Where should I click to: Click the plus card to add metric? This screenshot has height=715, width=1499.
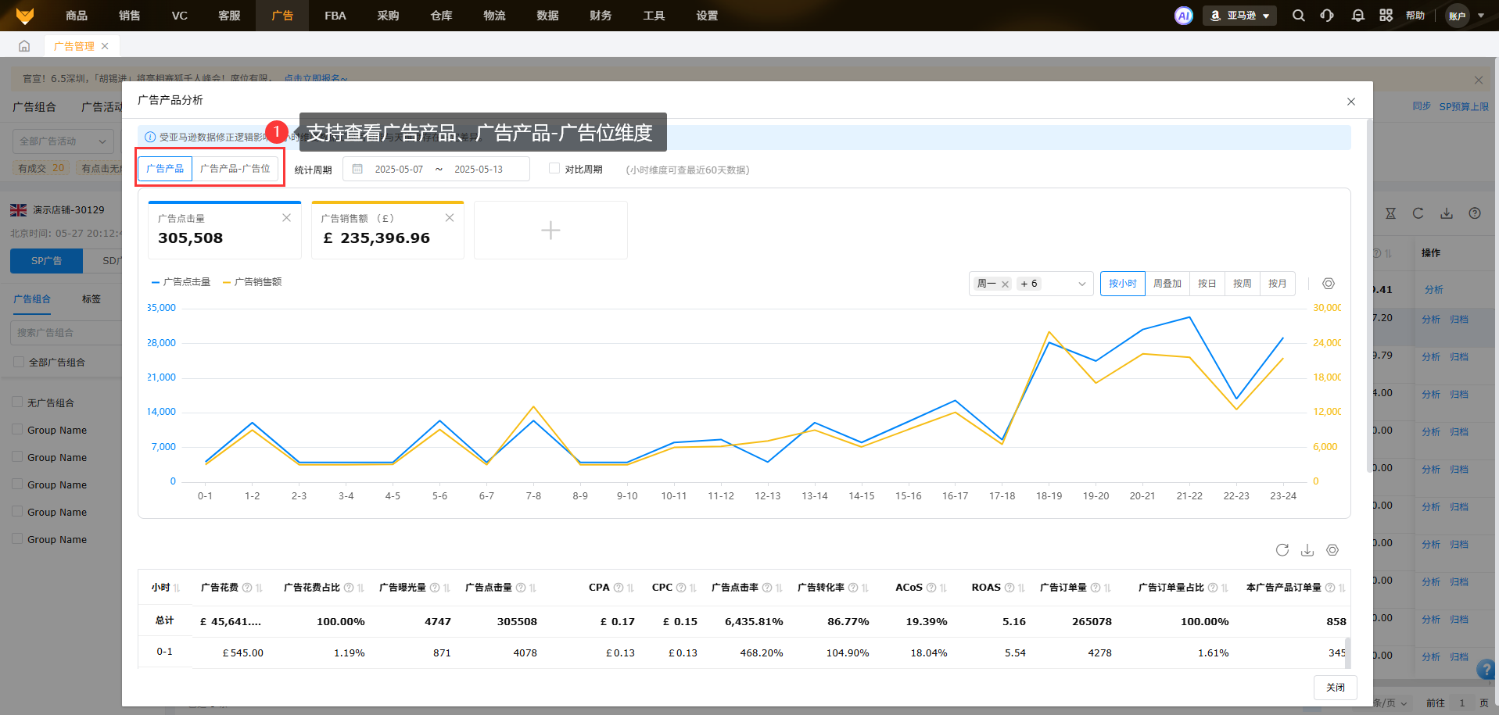550,231
